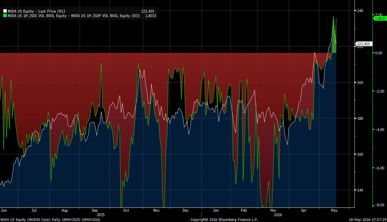
Task: Click the Oct month label
Action: 126,210
